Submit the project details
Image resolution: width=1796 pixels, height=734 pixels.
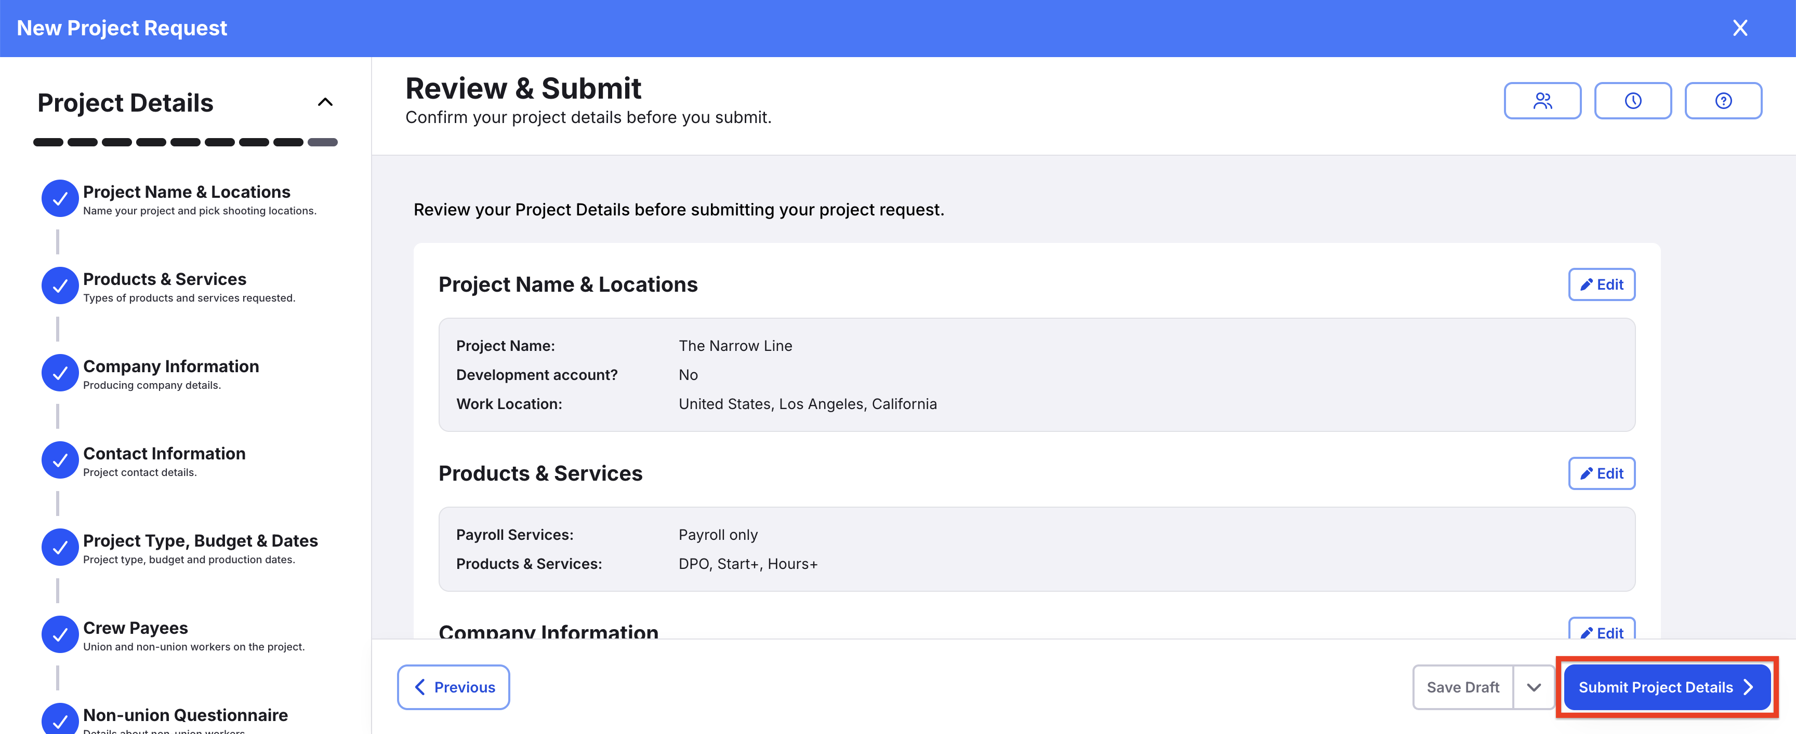pos(1667,687)
